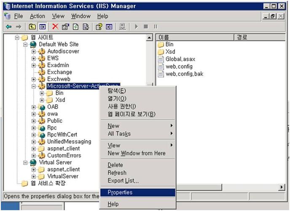Select the Global.asax file icon

[x=161, y=59]
